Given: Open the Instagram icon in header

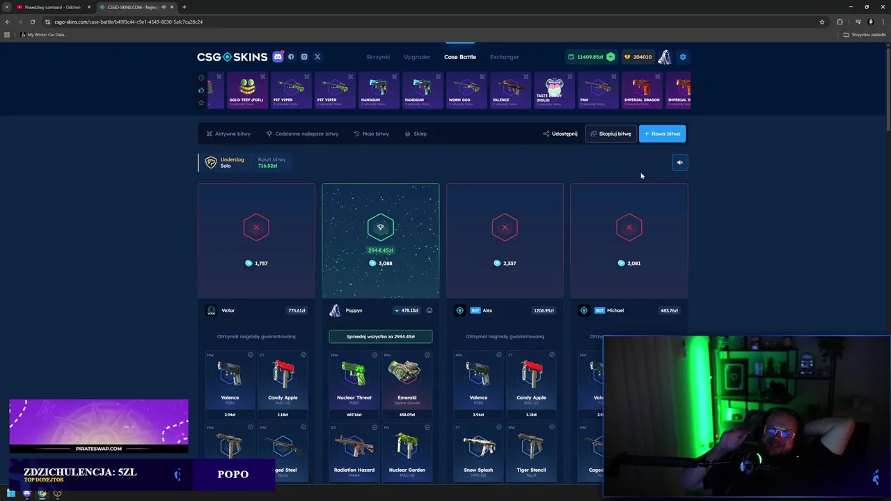Looking at the screenshot, I should coord(304,56).
